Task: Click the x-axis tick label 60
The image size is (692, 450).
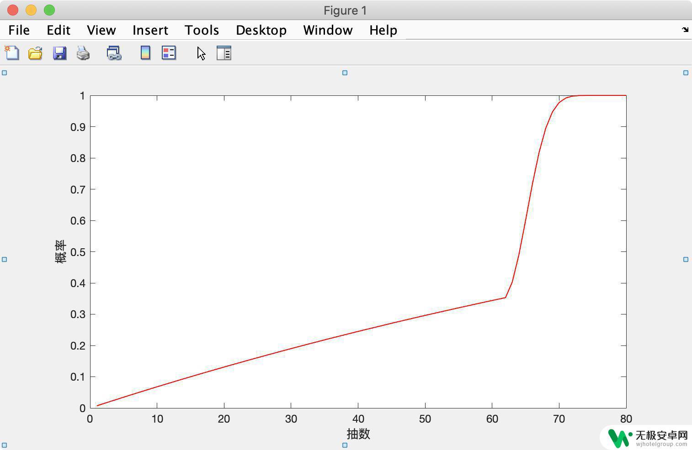Action: 492,419
